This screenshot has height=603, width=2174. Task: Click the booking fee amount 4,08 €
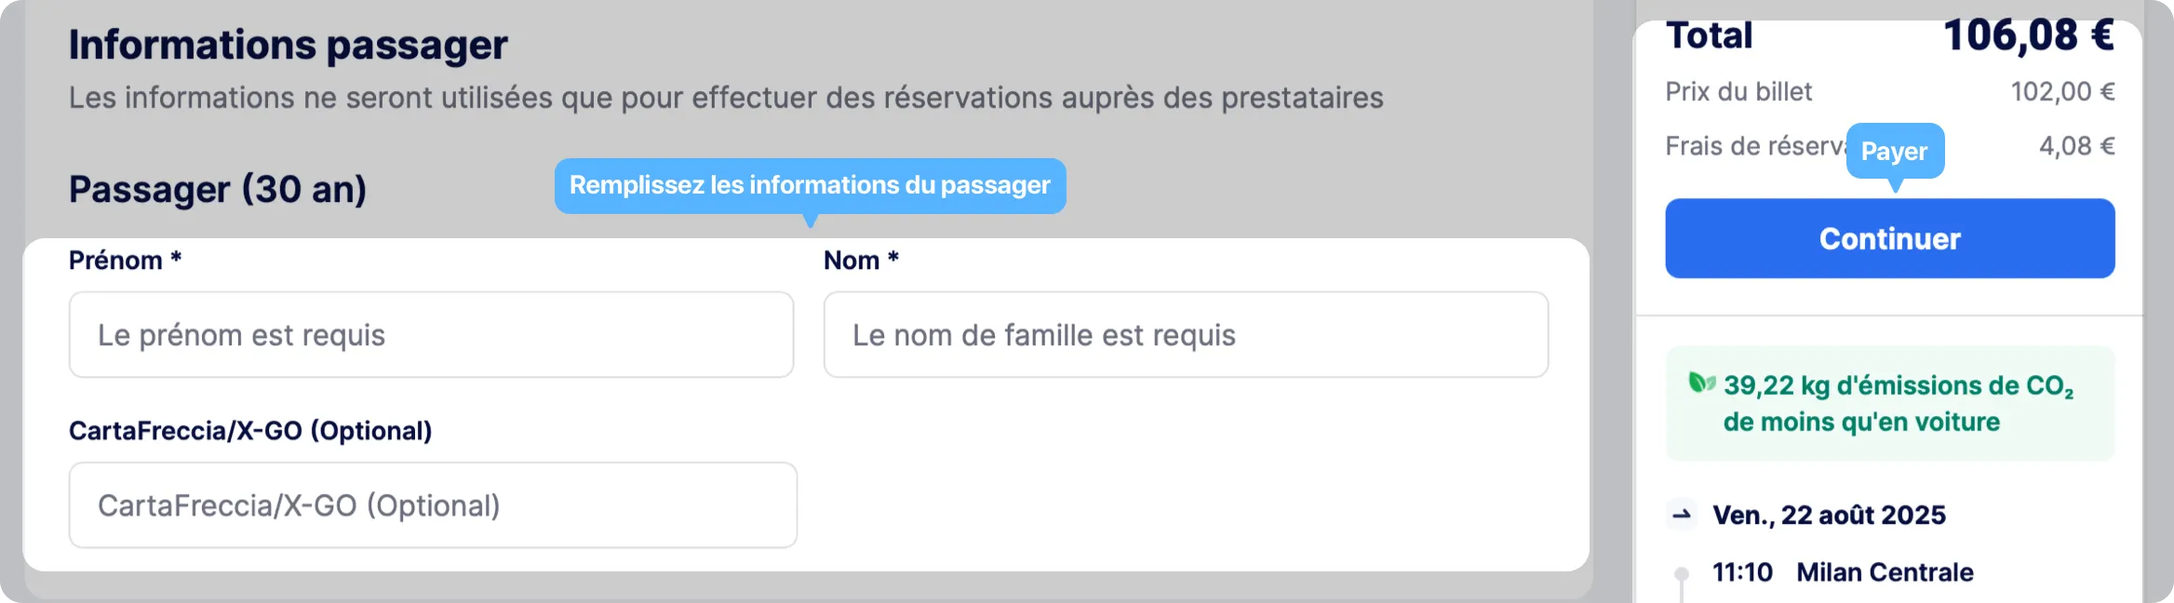(x=2076, y=146)
